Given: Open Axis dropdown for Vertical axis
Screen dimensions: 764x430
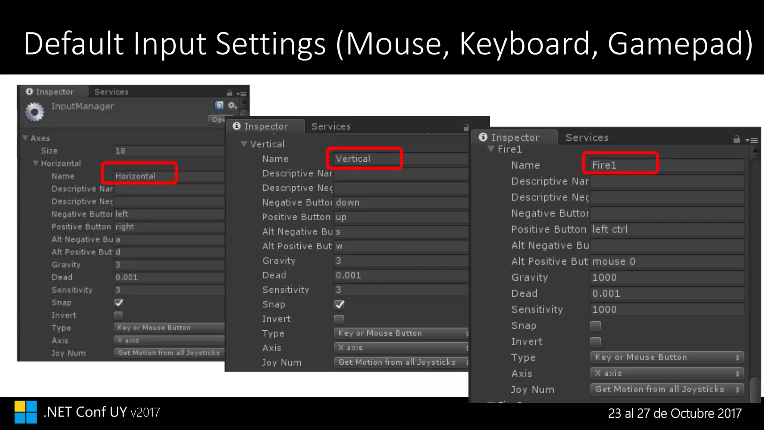Looking at the screenshot, I should tap(401, 348).
